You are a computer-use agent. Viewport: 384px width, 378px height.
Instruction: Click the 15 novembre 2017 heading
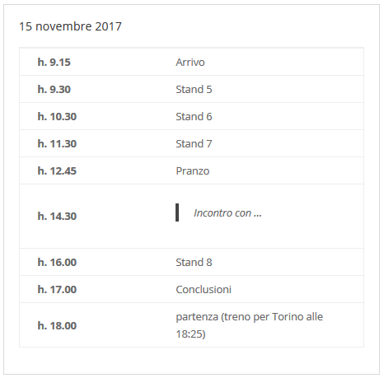[70, 26]
